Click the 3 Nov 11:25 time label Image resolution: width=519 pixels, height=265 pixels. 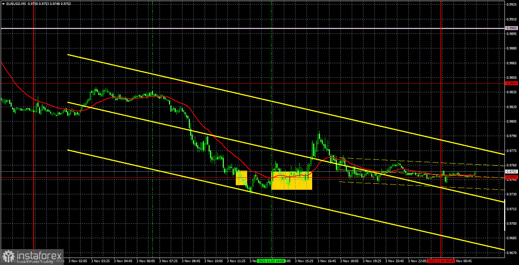click(237, 261)
